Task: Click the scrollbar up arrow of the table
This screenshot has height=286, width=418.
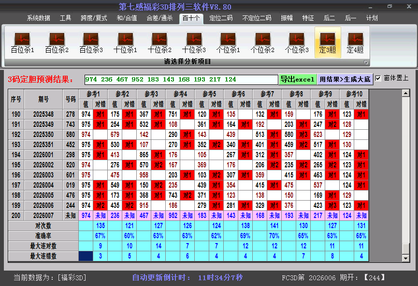Action: (406, 93)
